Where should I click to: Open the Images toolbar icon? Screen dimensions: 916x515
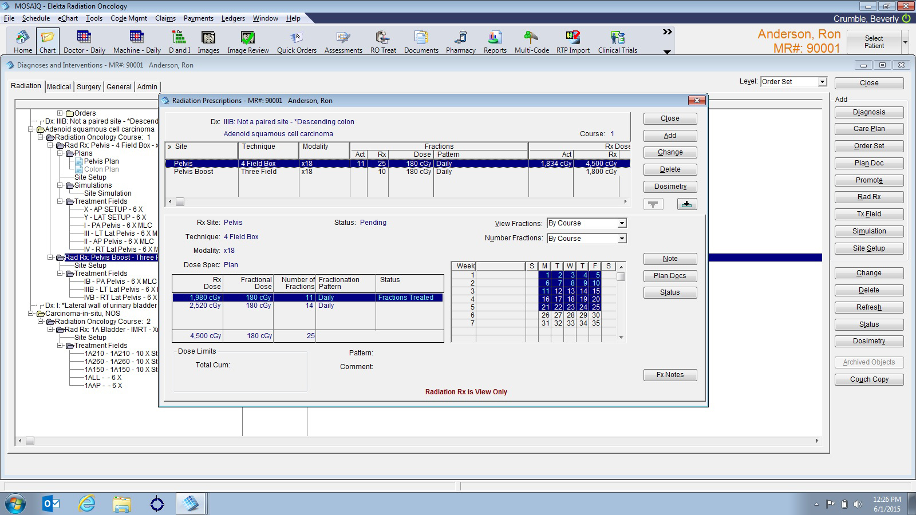pos(208,42)
